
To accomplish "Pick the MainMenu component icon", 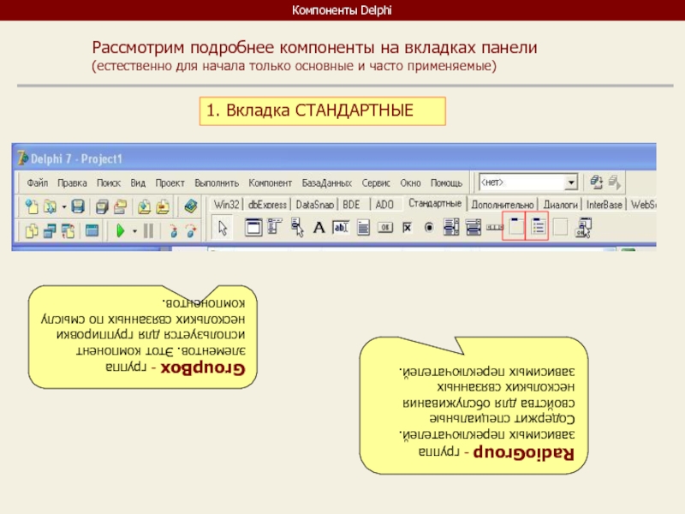I will click(x=253, y=228).
